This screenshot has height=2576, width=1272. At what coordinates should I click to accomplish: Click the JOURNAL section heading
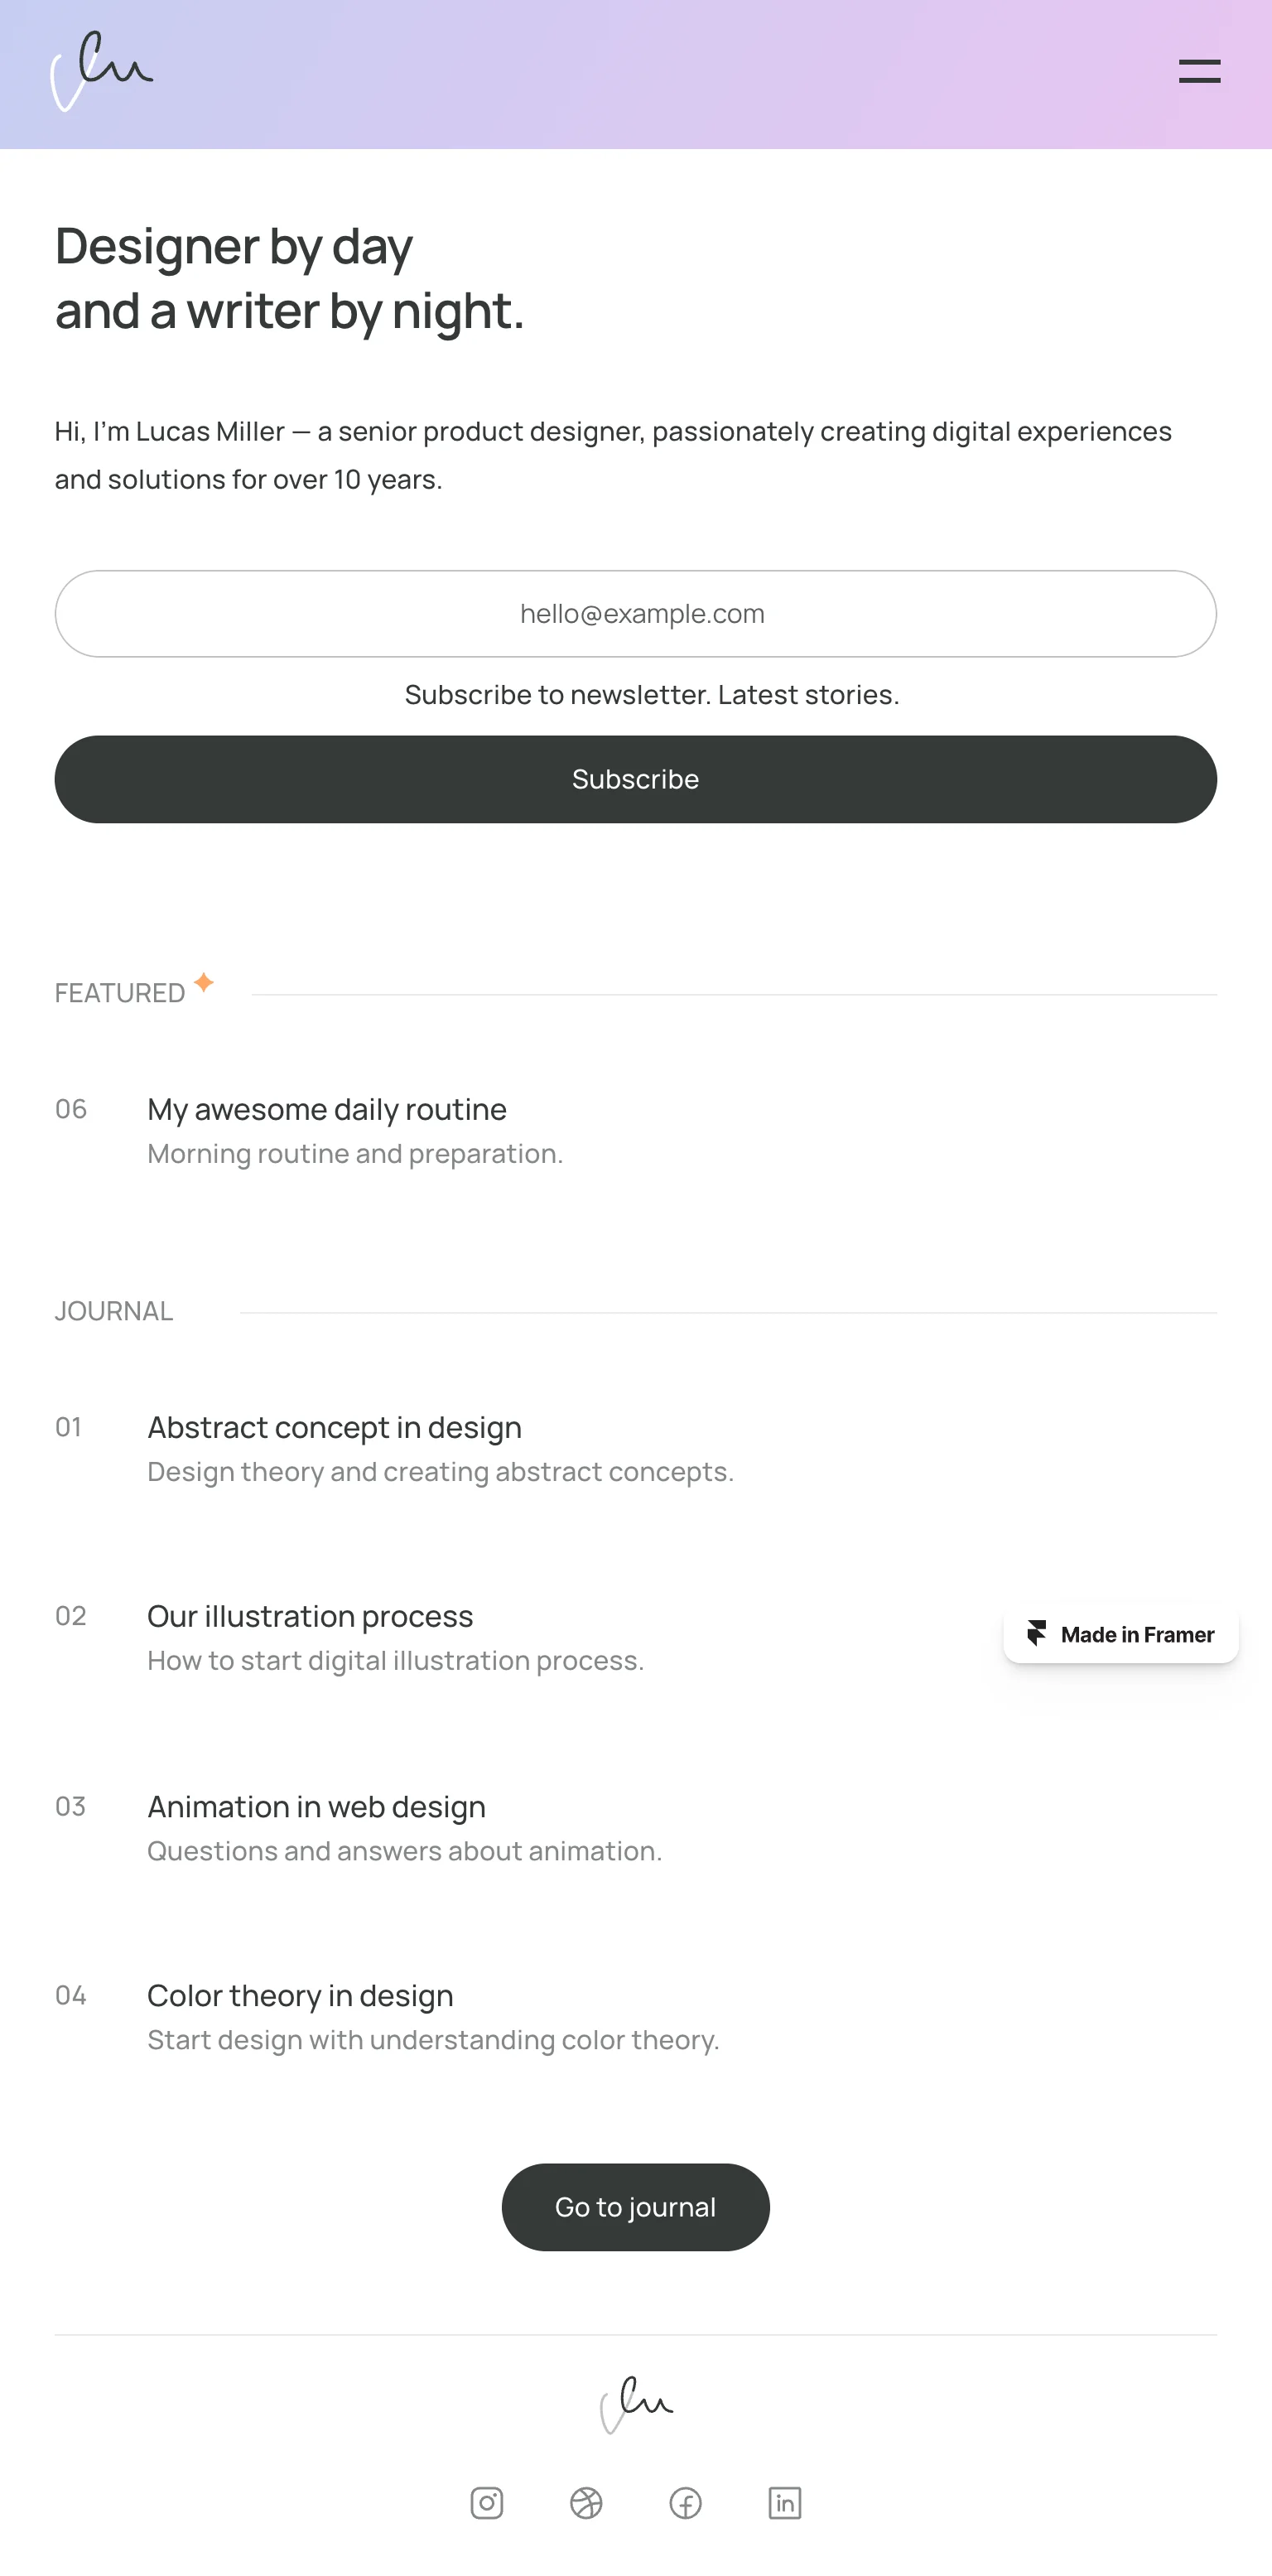click(114, 1311)
